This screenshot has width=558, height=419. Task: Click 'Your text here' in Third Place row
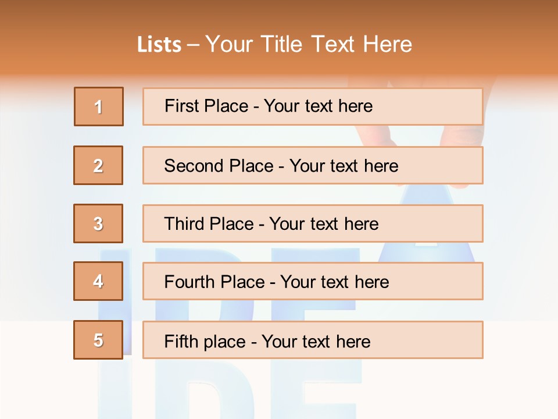pos(324,223)
